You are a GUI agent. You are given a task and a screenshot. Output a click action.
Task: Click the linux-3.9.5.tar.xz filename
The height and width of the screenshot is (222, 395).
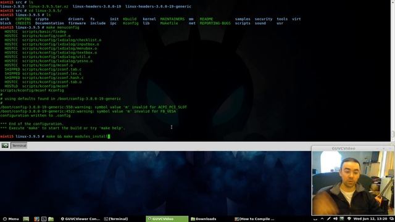tap(48, 6)
